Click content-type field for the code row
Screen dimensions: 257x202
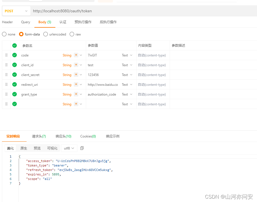[x=152, y=55]
